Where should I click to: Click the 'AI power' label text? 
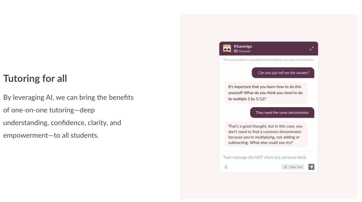coord(245,51)
